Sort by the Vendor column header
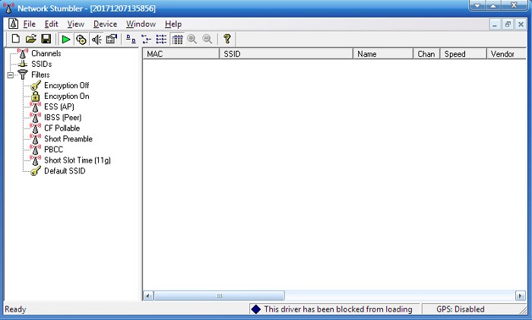The image size is (532, 320). click(506, 54)
